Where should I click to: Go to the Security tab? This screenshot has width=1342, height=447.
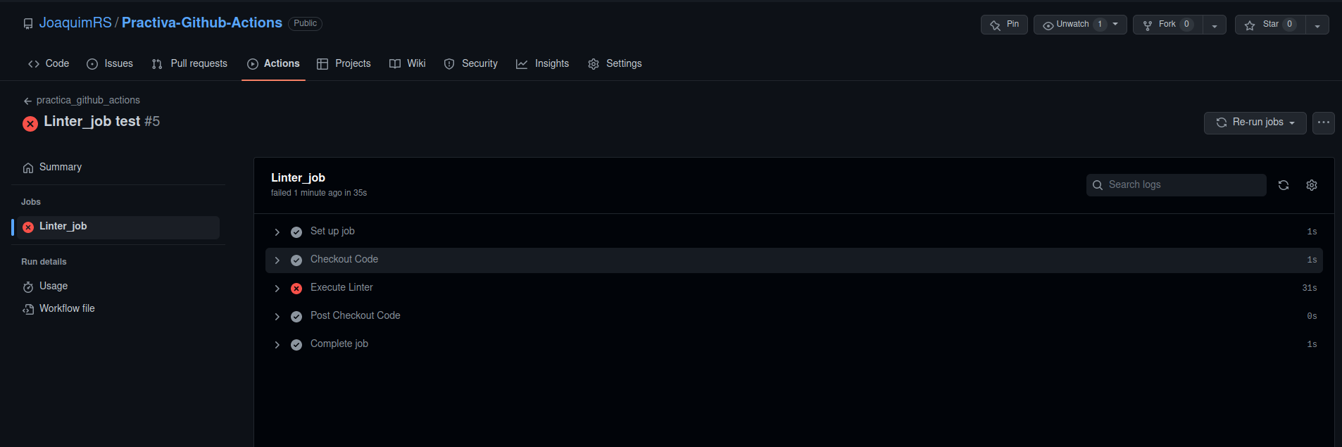471,63
